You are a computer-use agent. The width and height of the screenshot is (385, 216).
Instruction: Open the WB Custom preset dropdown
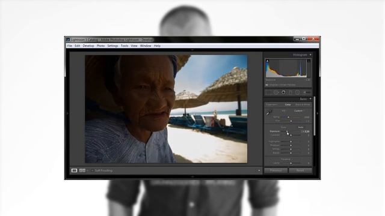point(300,111)
